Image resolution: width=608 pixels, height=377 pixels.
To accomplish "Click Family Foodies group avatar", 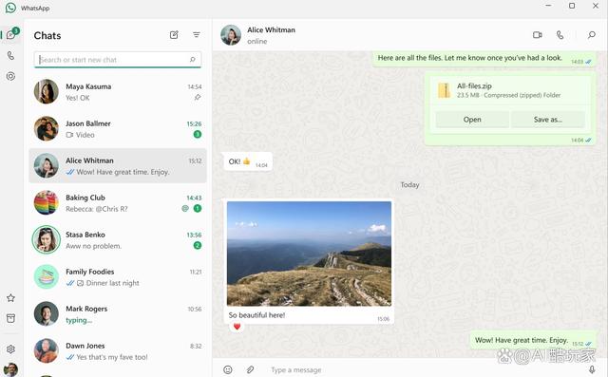I will (47, 276).
